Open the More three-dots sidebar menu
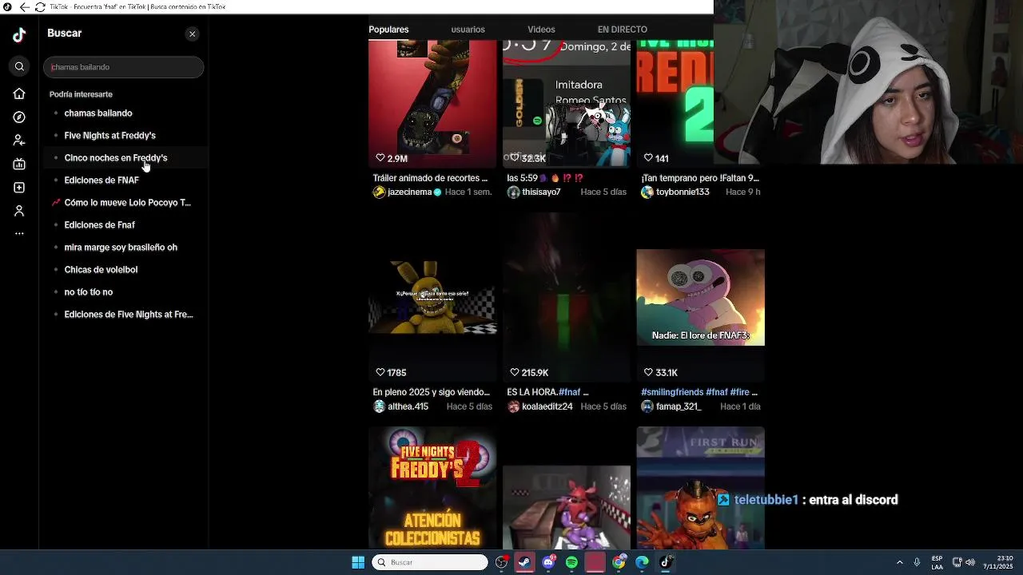1023x575 pixels. 19,234
